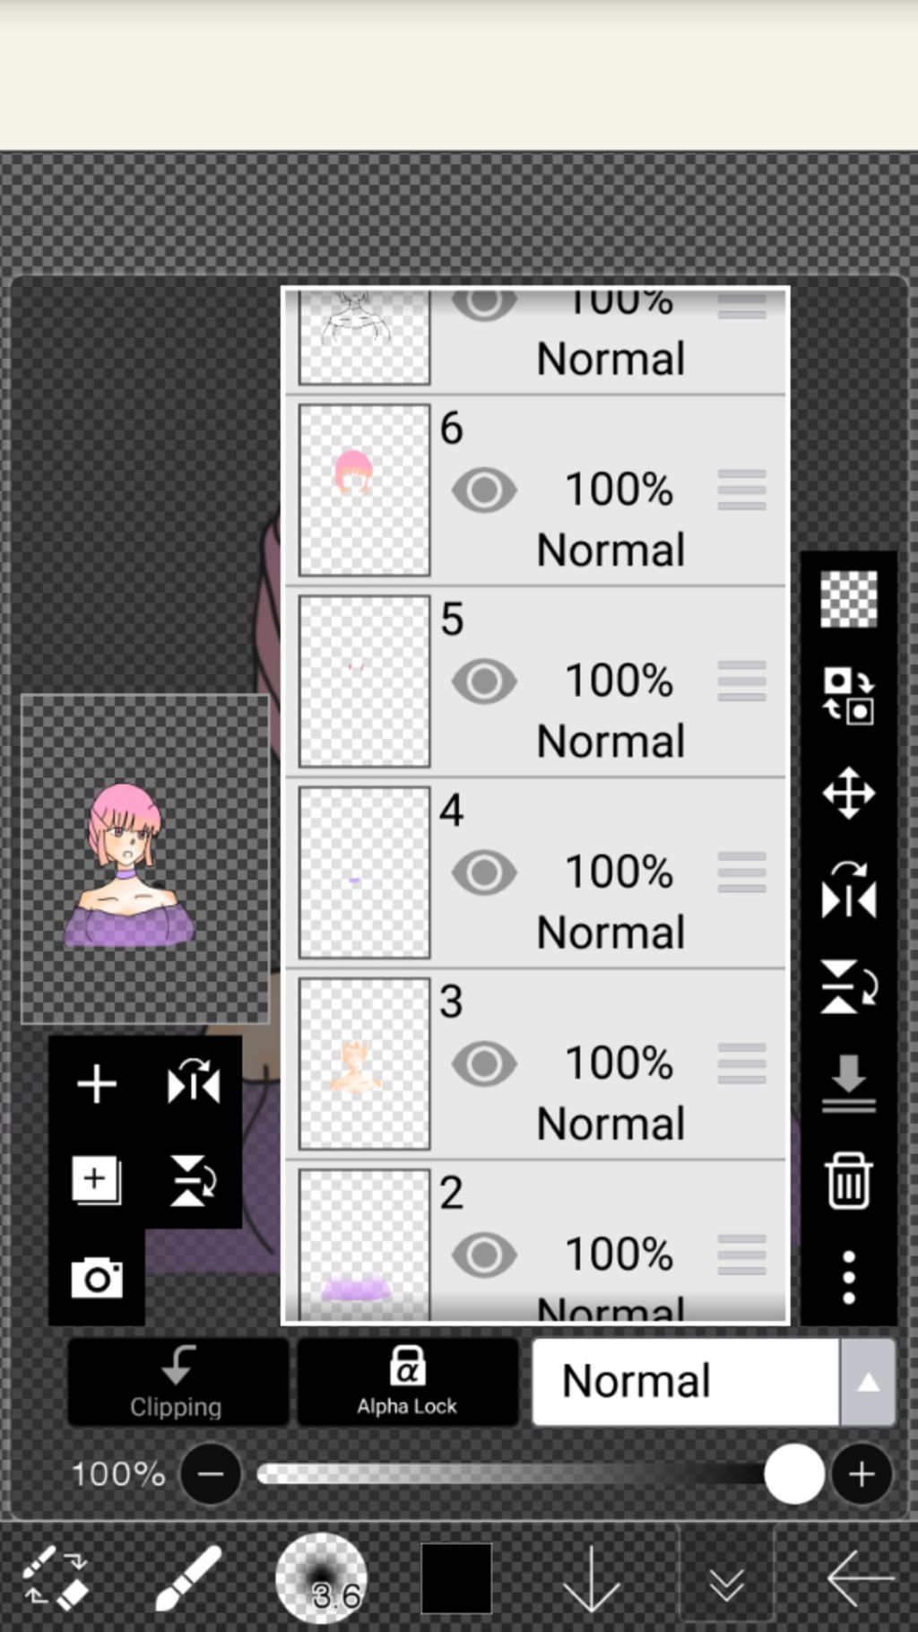Screen dimensions: 918x1632
Task: Click the trash icon to delete layer
Action: (x=848, y=1182)
